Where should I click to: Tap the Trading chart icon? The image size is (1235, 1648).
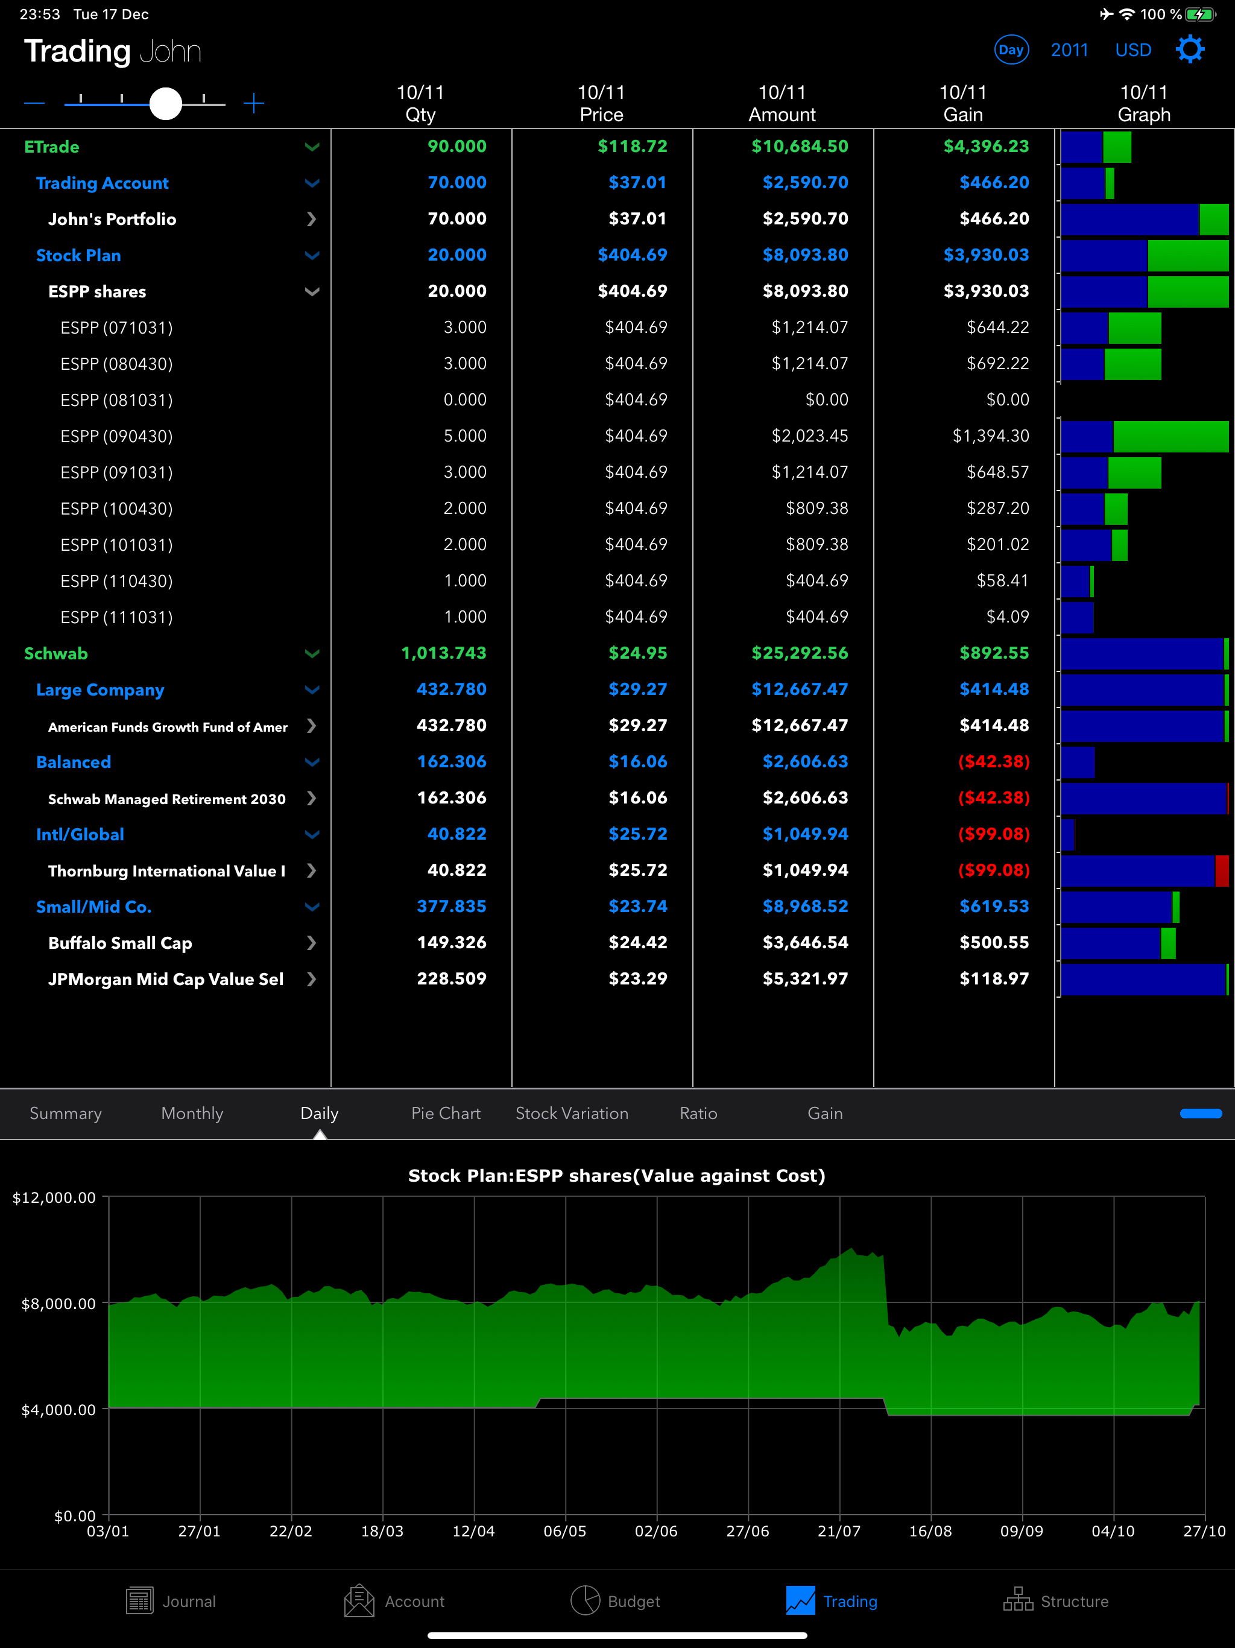pos(801,1600)
